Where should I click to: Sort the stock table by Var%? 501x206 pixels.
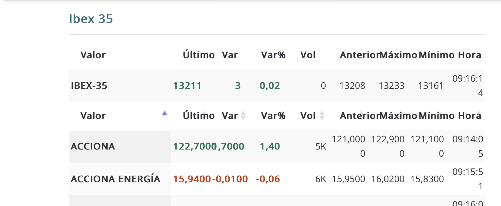click(x=273, y=116)
